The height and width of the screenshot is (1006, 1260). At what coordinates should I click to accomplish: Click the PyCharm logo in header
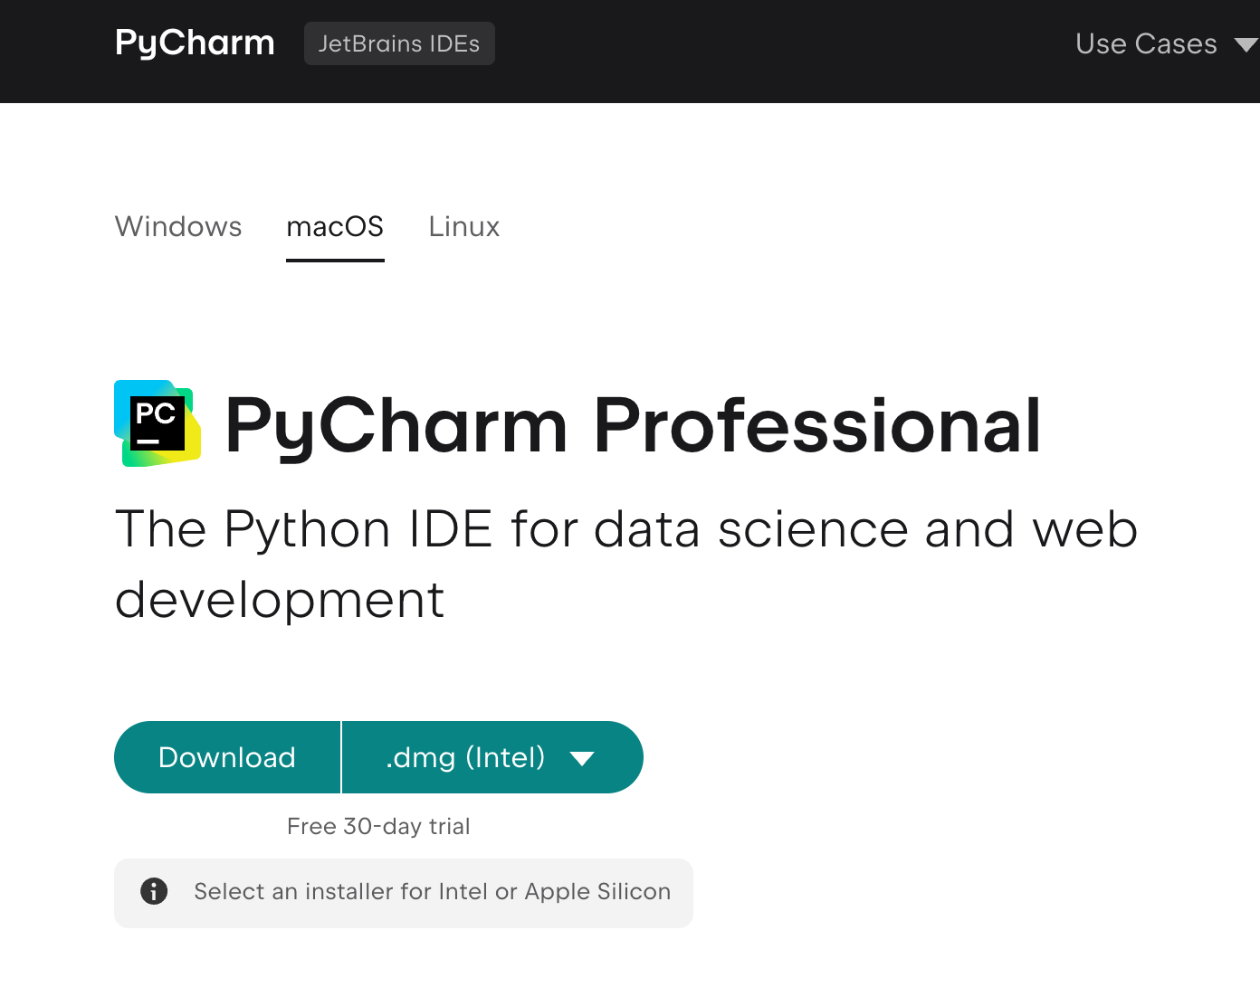(x=195, y=43)
